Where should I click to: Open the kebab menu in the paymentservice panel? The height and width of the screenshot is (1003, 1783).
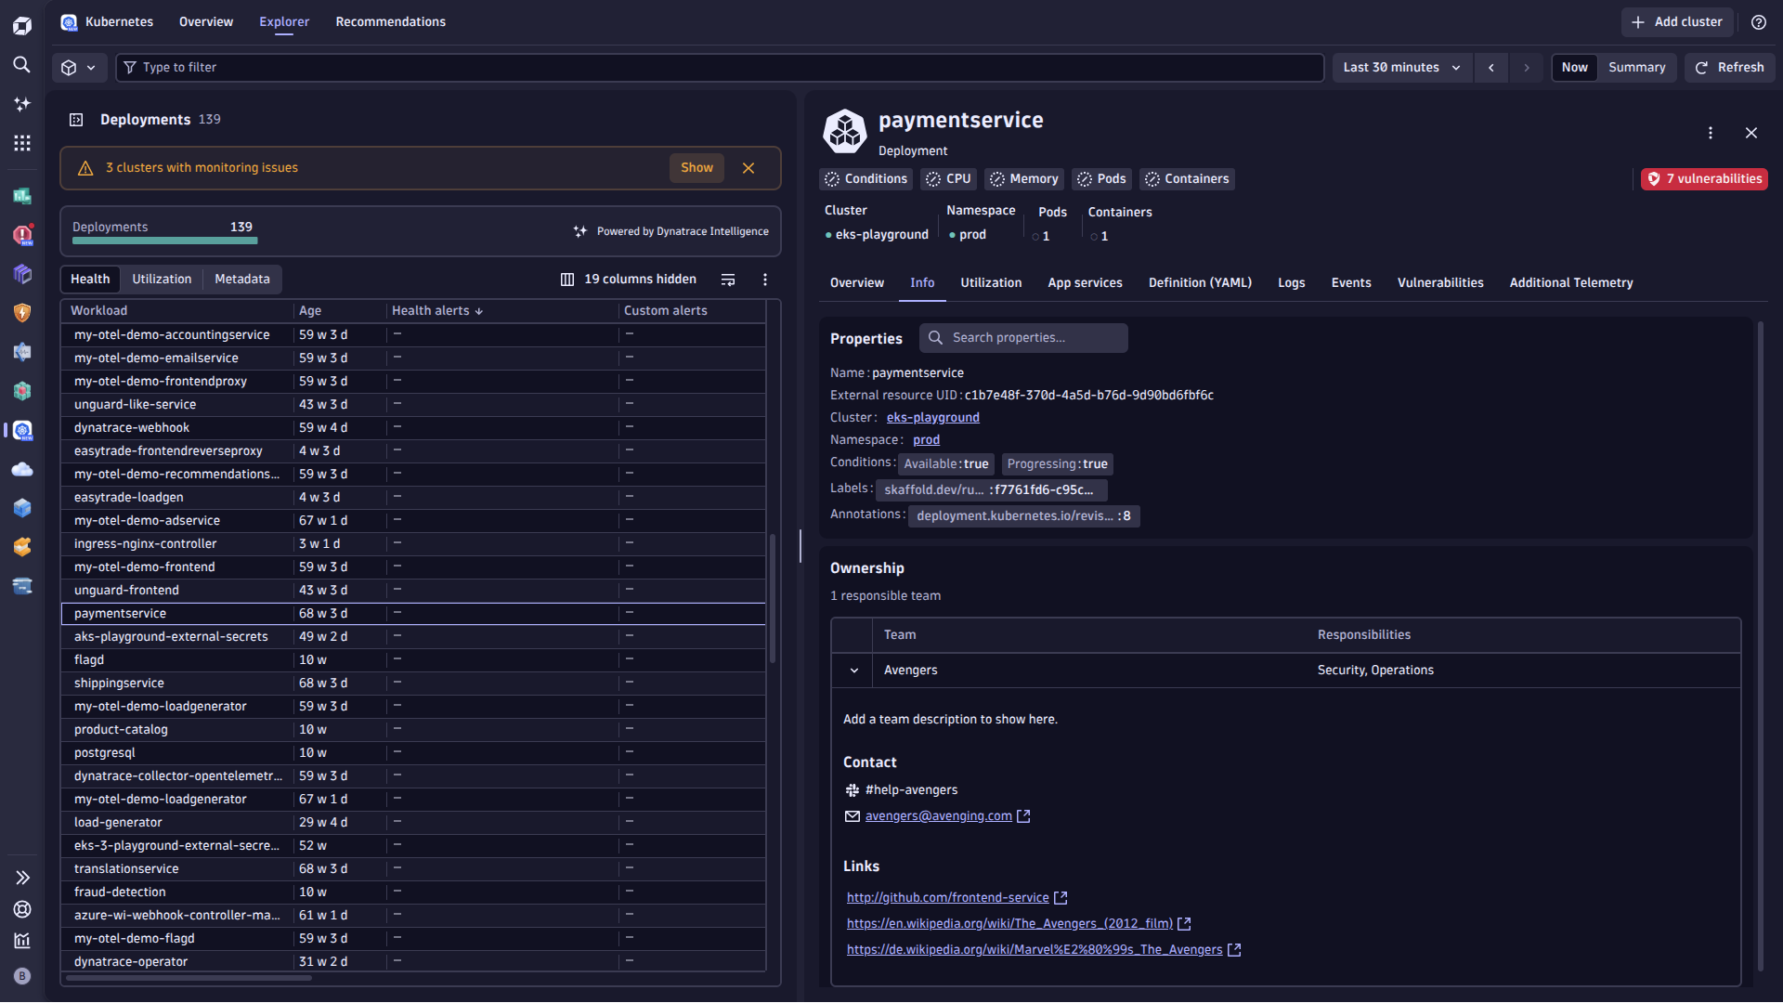[1711, 133]
